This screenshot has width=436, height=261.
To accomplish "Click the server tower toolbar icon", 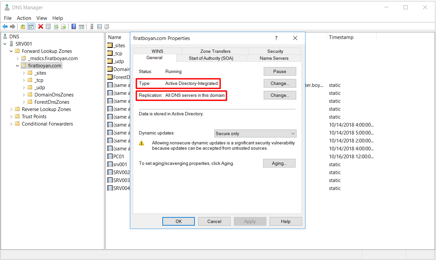I will click(x=92, y=27).
